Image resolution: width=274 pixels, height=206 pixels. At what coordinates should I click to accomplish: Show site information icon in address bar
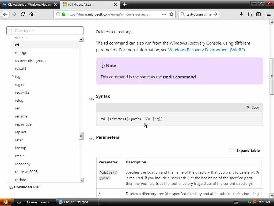tap(58, 14)
